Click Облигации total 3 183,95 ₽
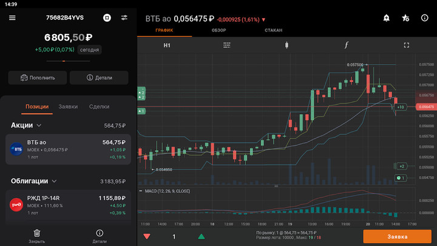The height and width of the screenshot is (246, 437). tap(113, 182)
